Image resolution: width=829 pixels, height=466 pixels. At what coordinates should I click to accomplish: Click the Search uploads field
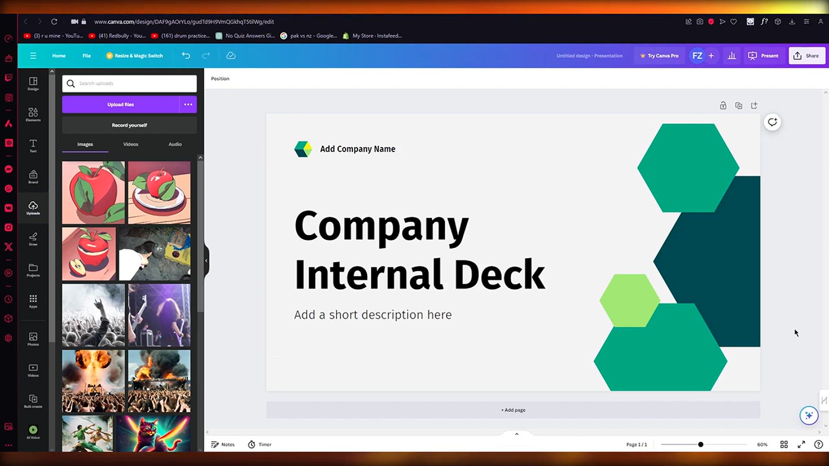(x=129, y=83)
